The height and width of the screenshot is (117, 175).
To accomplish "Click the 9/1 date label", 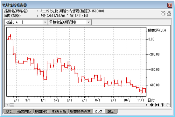I will click(x=113, y=100).
